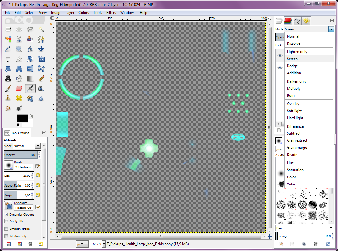Select the Eraser tool

[19, 88]
